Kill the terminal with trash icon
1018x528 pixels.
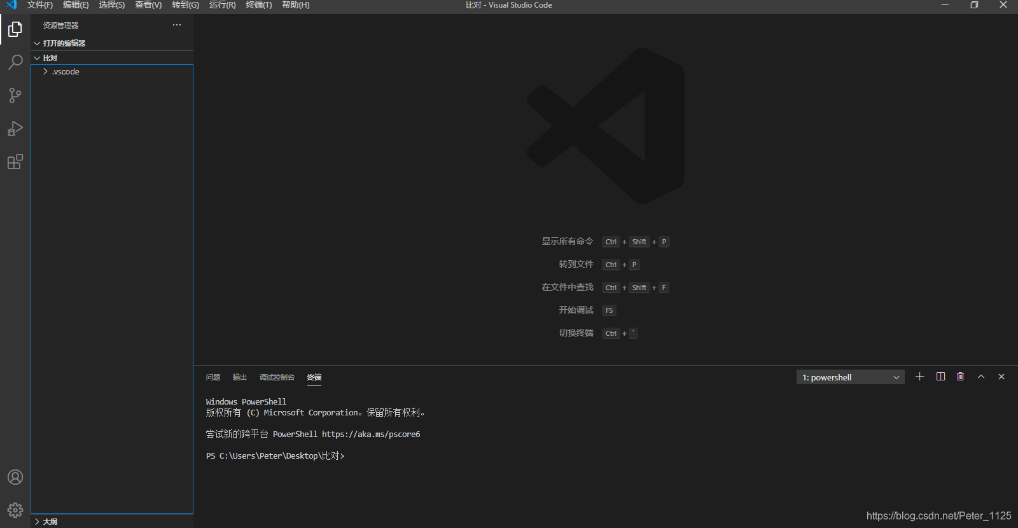click(x=961, y=377)
